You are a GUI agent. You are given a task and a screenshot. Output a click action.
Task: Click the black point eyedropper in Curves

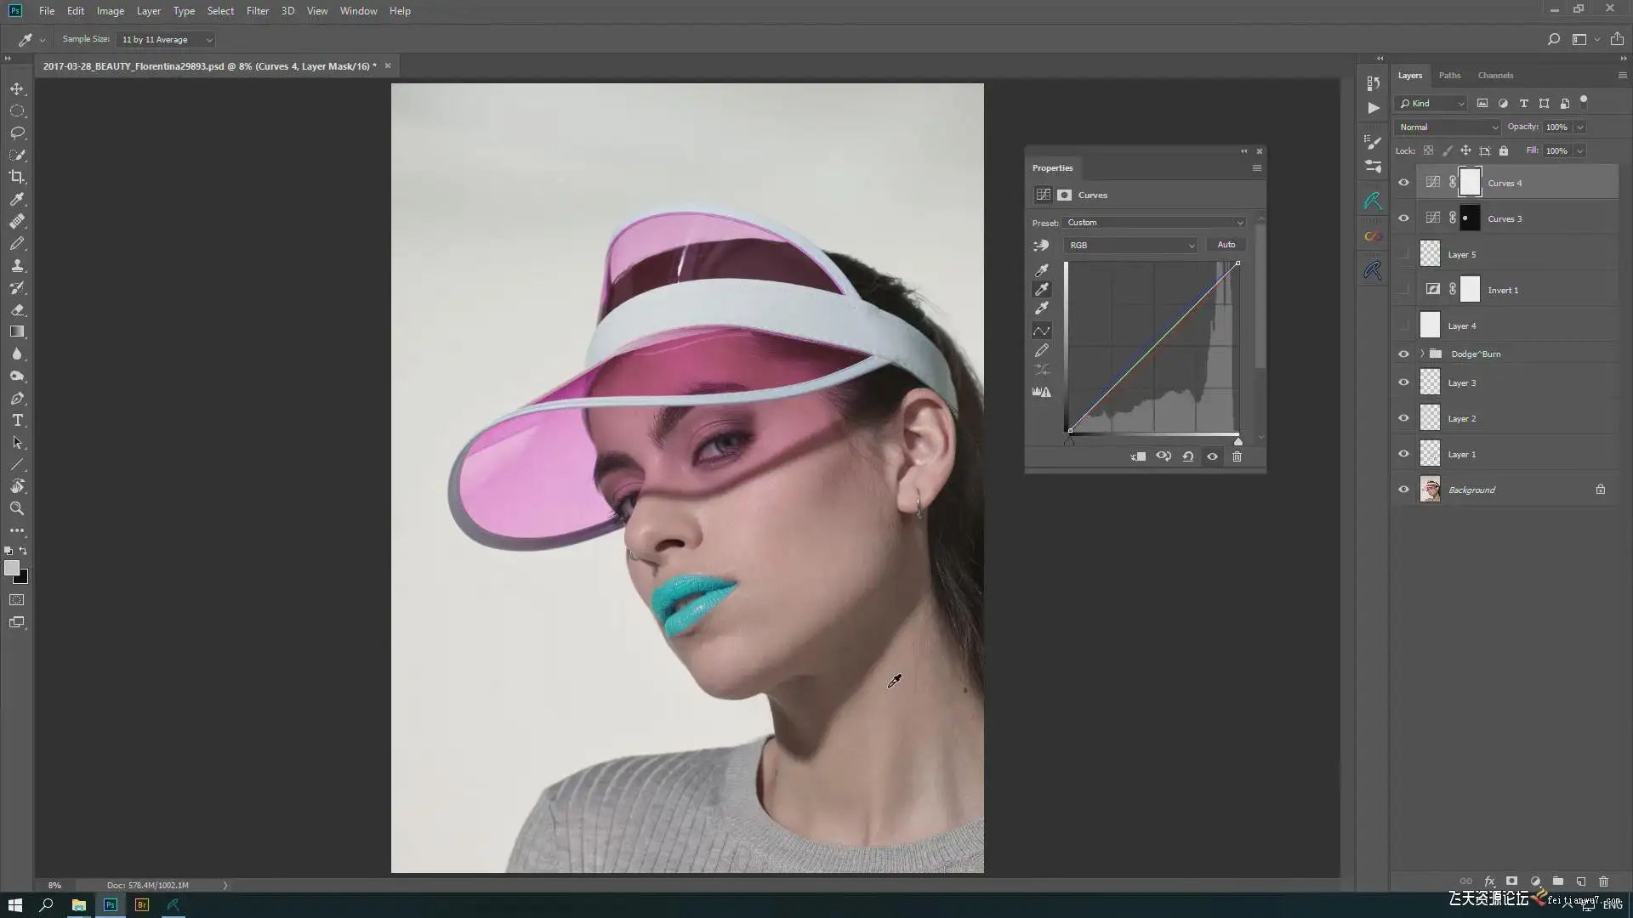pos(1041,270)
